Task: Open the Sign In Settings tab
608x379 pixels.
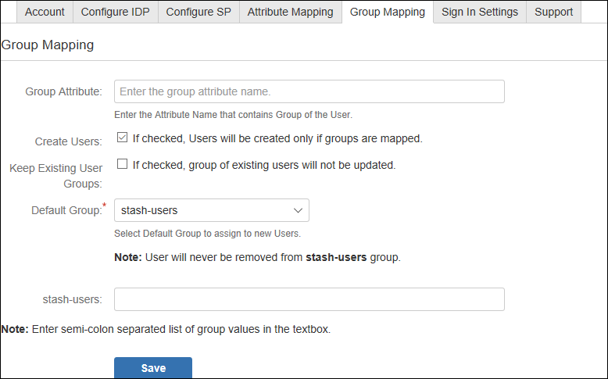Action: (480, 12)
